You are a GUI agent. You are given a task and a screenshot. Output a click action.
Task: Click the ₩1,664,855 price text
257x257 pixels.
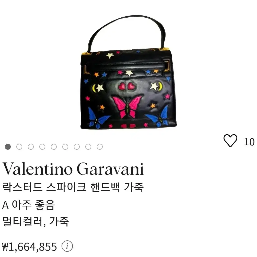[29, 247]
